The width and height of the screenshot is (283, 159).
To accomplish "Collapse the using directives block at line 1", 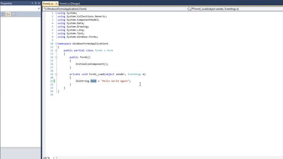I will 56,13.
